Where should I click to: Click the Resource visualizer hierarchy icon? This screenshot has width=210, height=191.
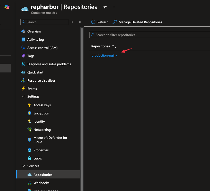(x=23, y=80)
